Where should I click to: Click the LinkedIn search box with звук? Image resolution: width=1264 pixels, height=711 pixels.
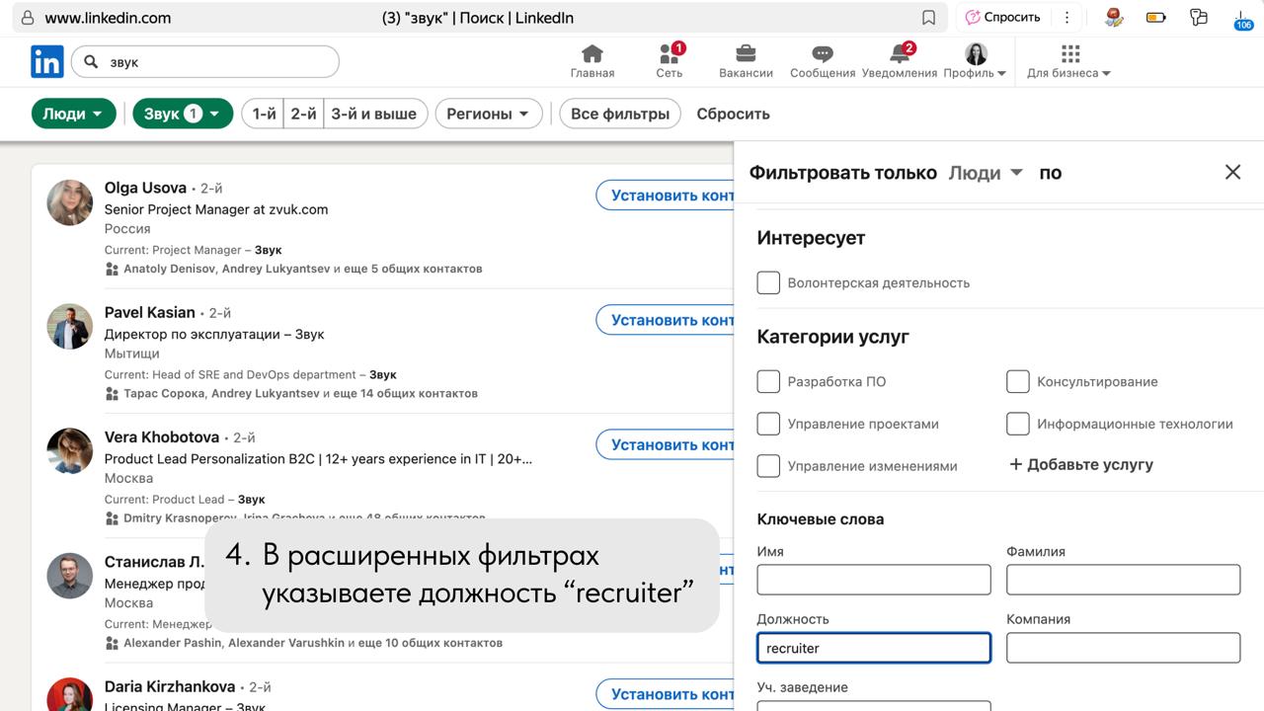pyautogui.click(x=205, y=62)
